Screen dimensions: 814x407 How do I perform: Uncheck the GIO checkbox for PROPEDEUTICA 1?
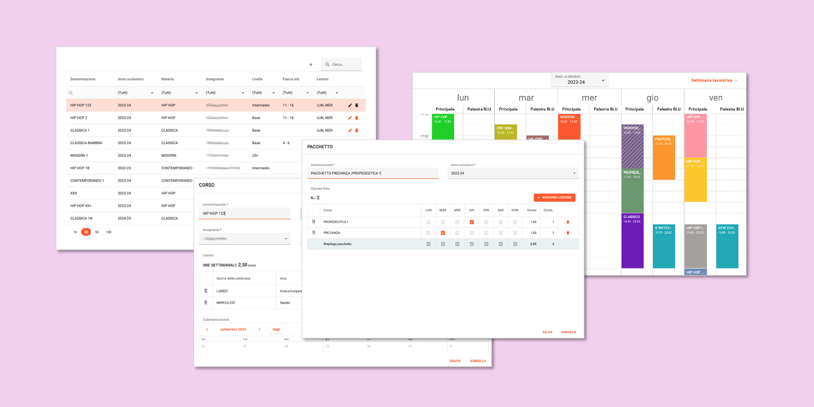[472, 222]
